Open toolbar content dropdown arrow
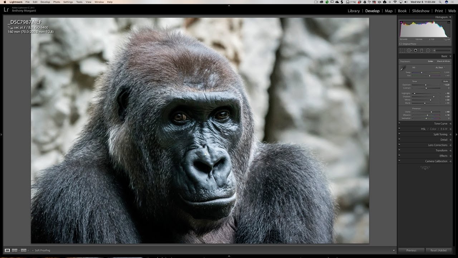The image size is (458, 258). 394,250
